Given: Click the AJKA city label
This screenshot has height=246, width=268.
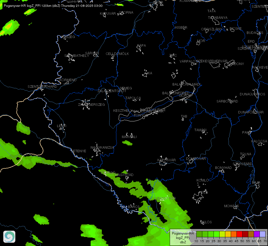Looking at the screenshot, I should 148,73.
